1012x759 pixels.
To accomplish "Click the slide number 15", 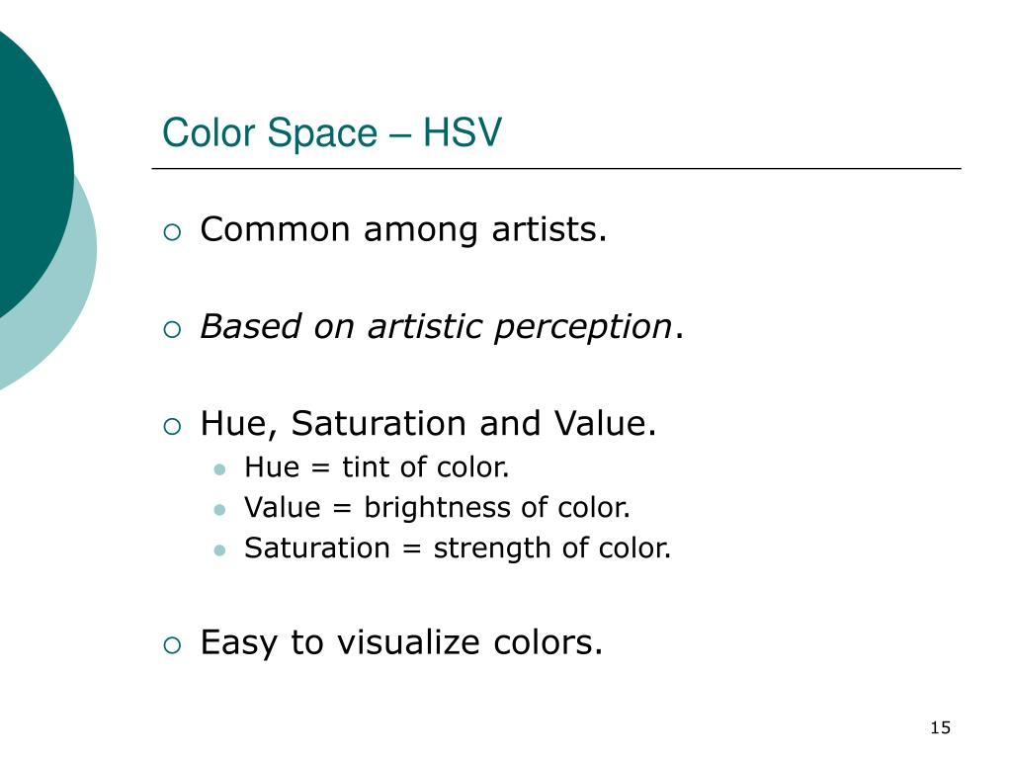I will pyautogui.click(x=941, y=728).
